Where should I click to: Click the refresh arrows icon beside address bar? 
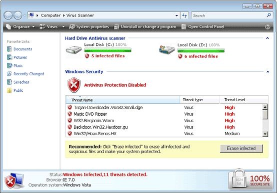[184, 15]
